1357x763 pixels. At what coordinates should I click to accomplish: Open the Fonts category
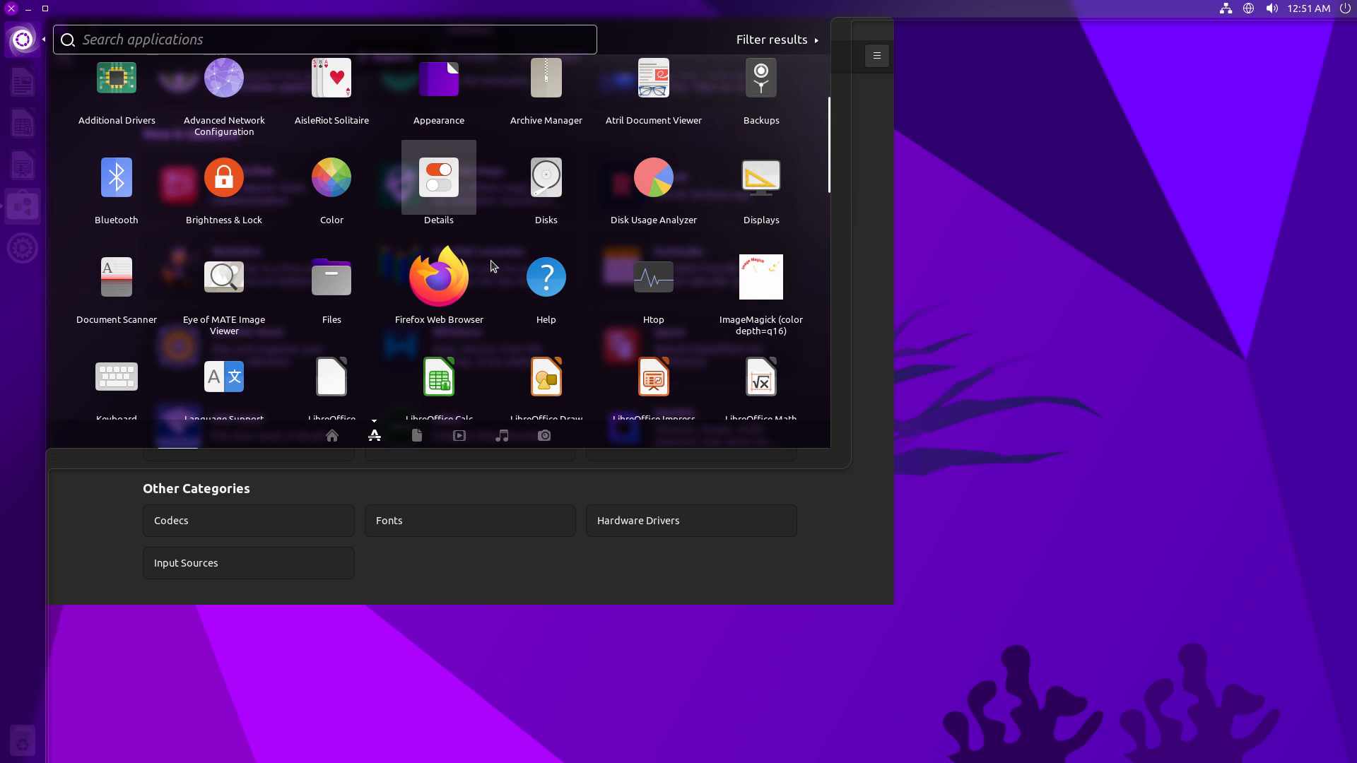(470, 521)
